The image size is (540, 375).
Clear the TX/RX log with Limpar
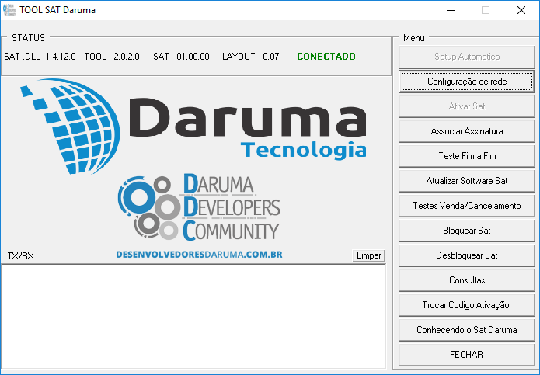[368, 255]
